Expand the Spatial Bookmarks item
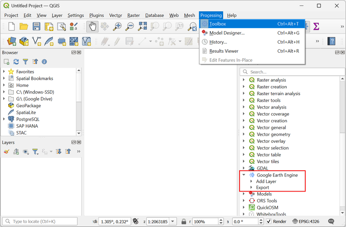 (x=4, y=78)
